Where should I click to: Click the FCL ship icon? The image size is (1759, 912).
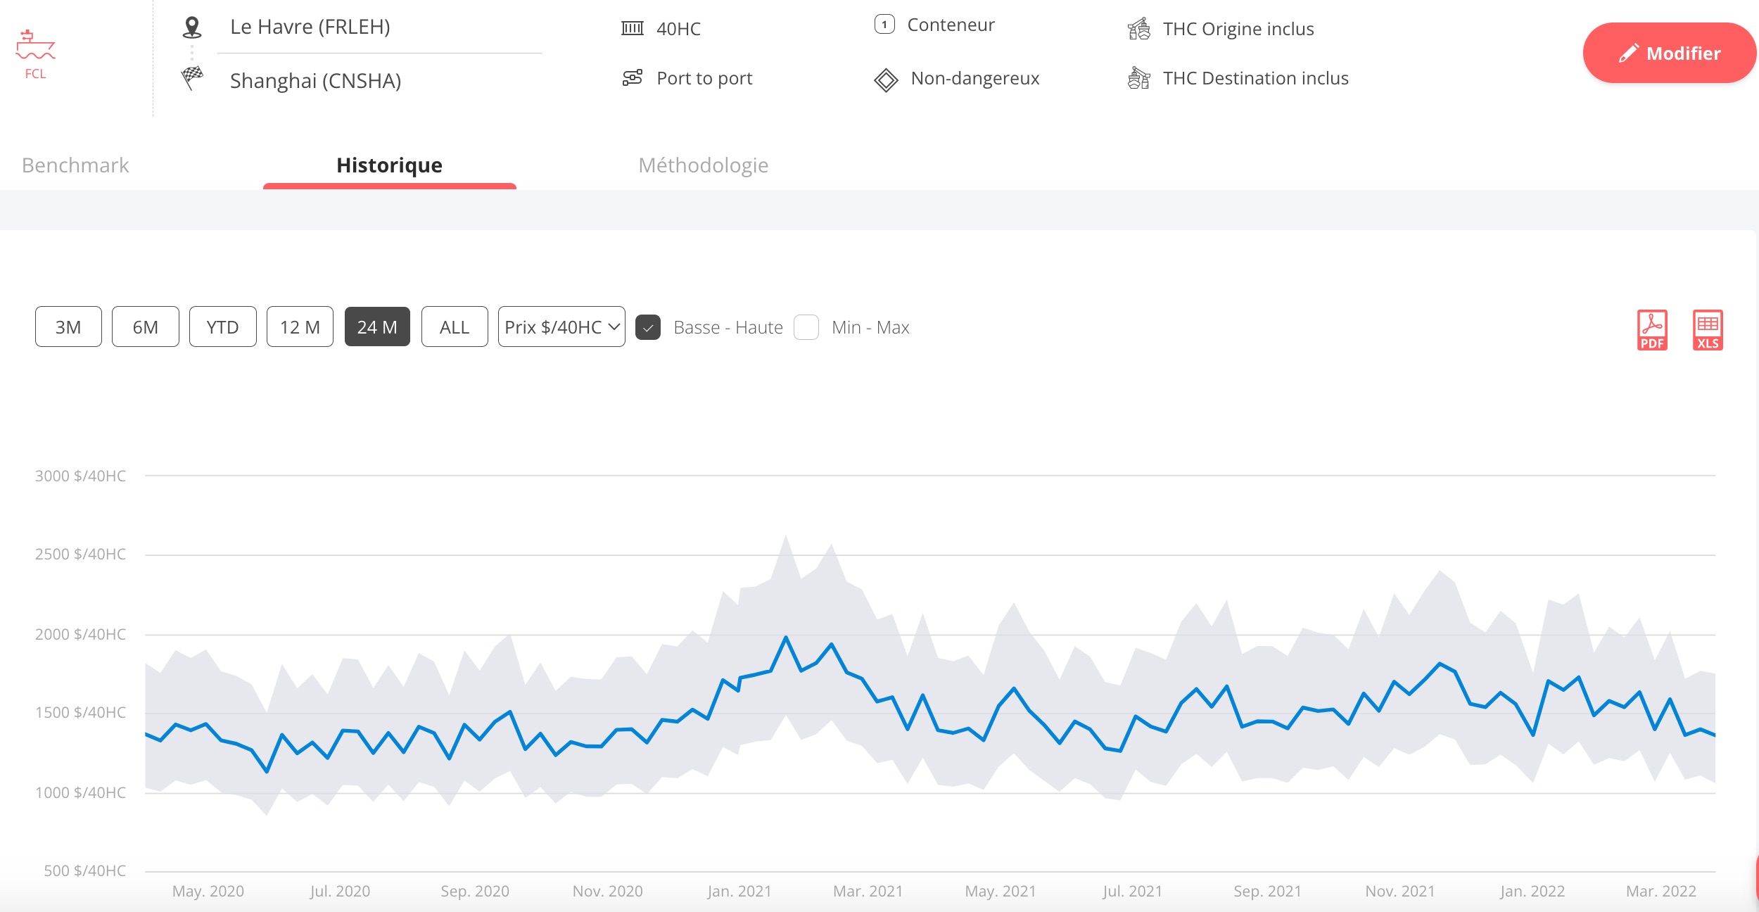35,45
